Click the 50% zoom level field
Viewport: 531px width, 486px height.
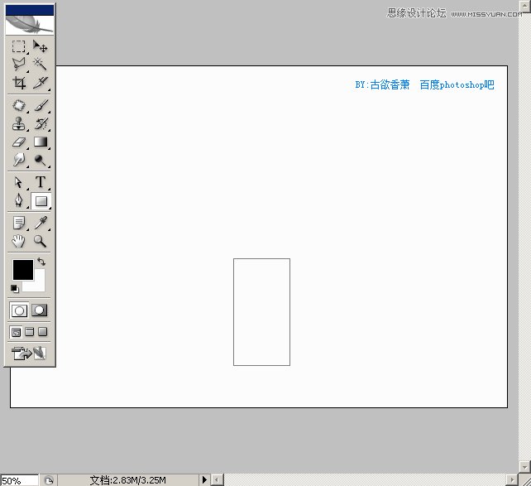[x=19, y=480]
